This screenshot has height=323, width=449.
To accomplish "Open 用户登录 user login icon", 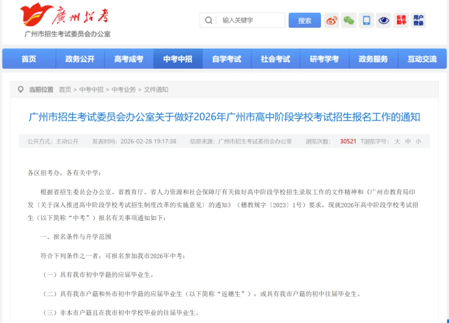I will coord(418,20).
